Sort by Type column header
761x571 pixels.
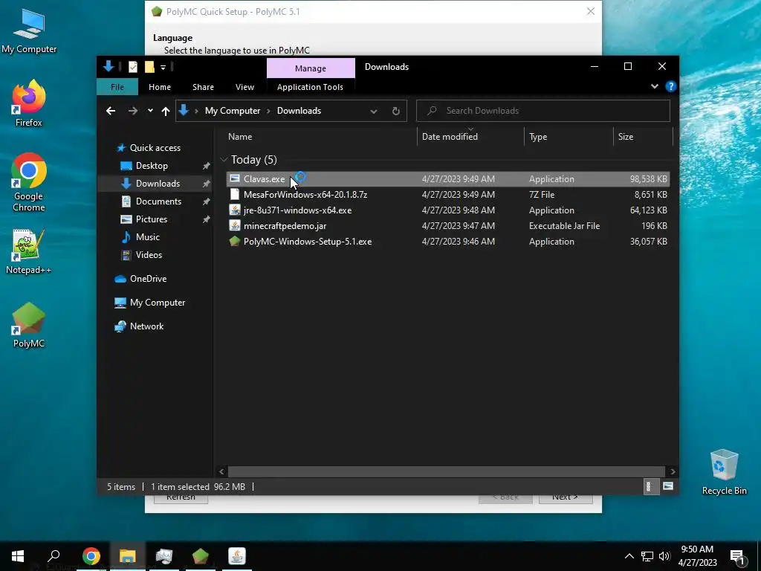(569, 137)
